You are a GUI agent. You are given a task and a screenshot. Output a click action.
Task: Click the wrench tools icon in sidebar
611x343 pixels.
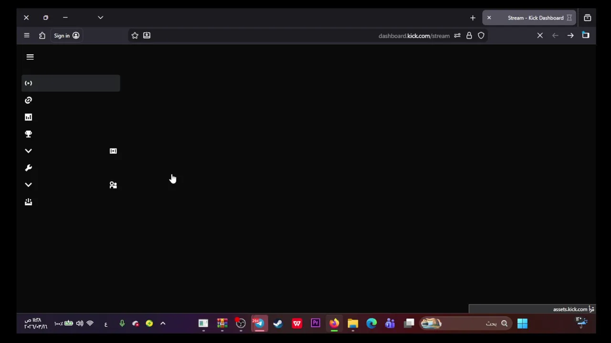28,168
